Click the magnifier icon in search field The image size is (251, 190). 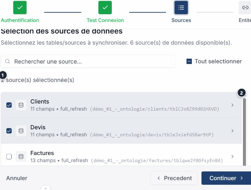[8, 62]
